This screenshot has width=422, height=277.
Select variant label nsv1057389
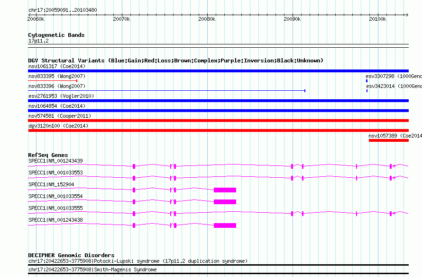pyautogui.click(x=395, y=136)
